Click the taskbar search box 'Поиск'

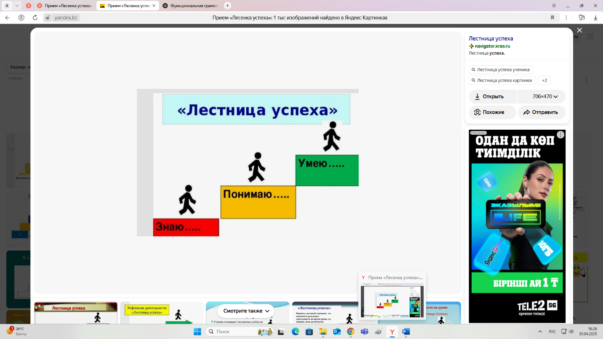pyautogui.click(x=240, y=332)
